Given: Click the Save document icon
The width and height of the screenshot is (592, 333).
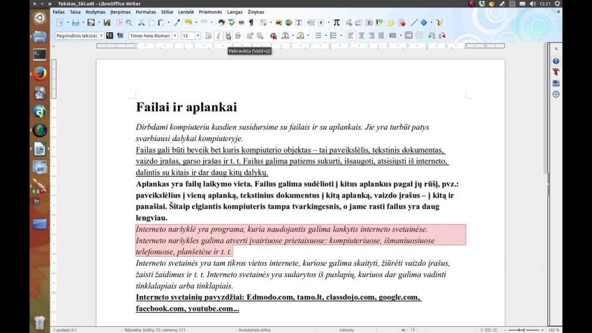Looking at the screenshot, I should [91, 23].
